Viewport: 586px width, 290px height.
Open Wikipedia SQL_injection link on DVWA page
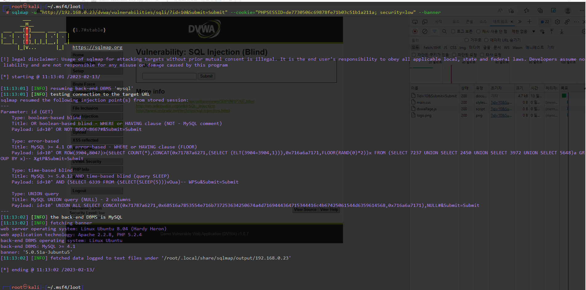pos(176,106)
